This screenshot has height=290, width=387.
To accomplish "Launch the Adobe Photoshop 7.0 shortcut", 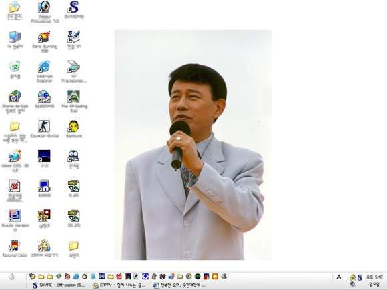I will (x=45, y=7).
